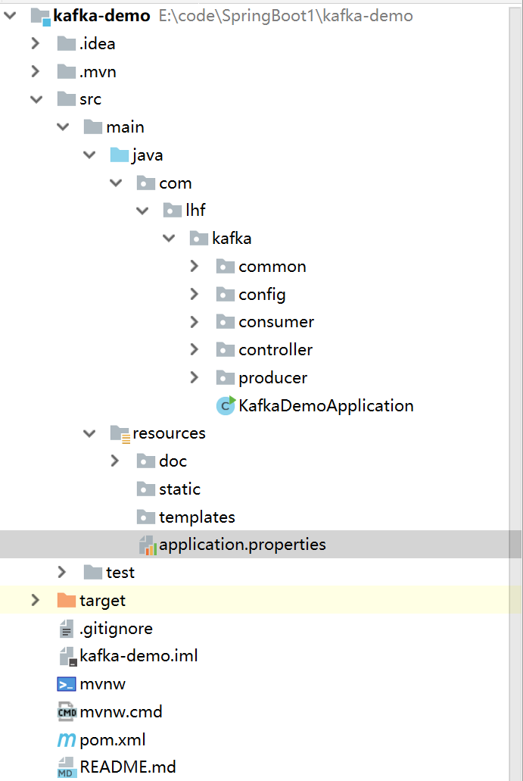Click the Maven pom.xml icon
This screenshot has height=781, width=523.
click(x=67, y=740)
